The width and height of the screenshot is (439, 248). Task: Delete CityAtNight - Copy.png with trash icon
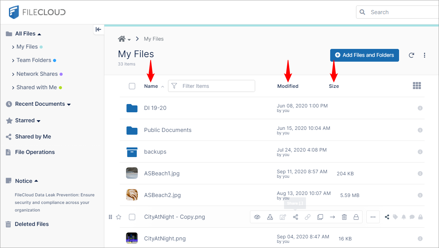[344, 217]
